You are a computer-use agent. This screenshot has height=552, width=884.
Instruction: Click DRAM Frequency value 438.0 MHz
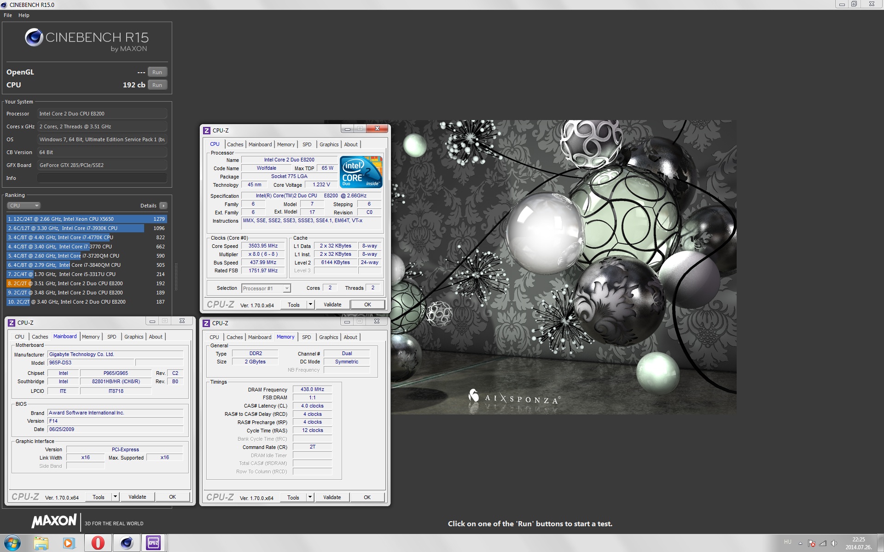point(312,390)
